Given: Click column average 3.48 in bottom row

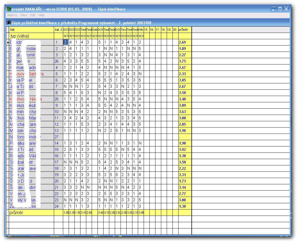Looking at the screenshot, I should click(x=101, y=213).
